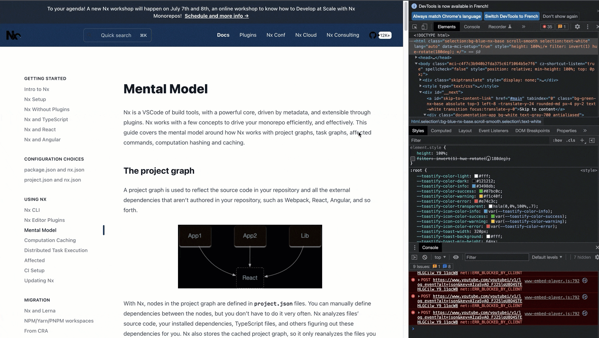Open the GitHub icon in navbar
This screenshot has width=599, height=338.
pyautogui.click(x=373, y=35)
